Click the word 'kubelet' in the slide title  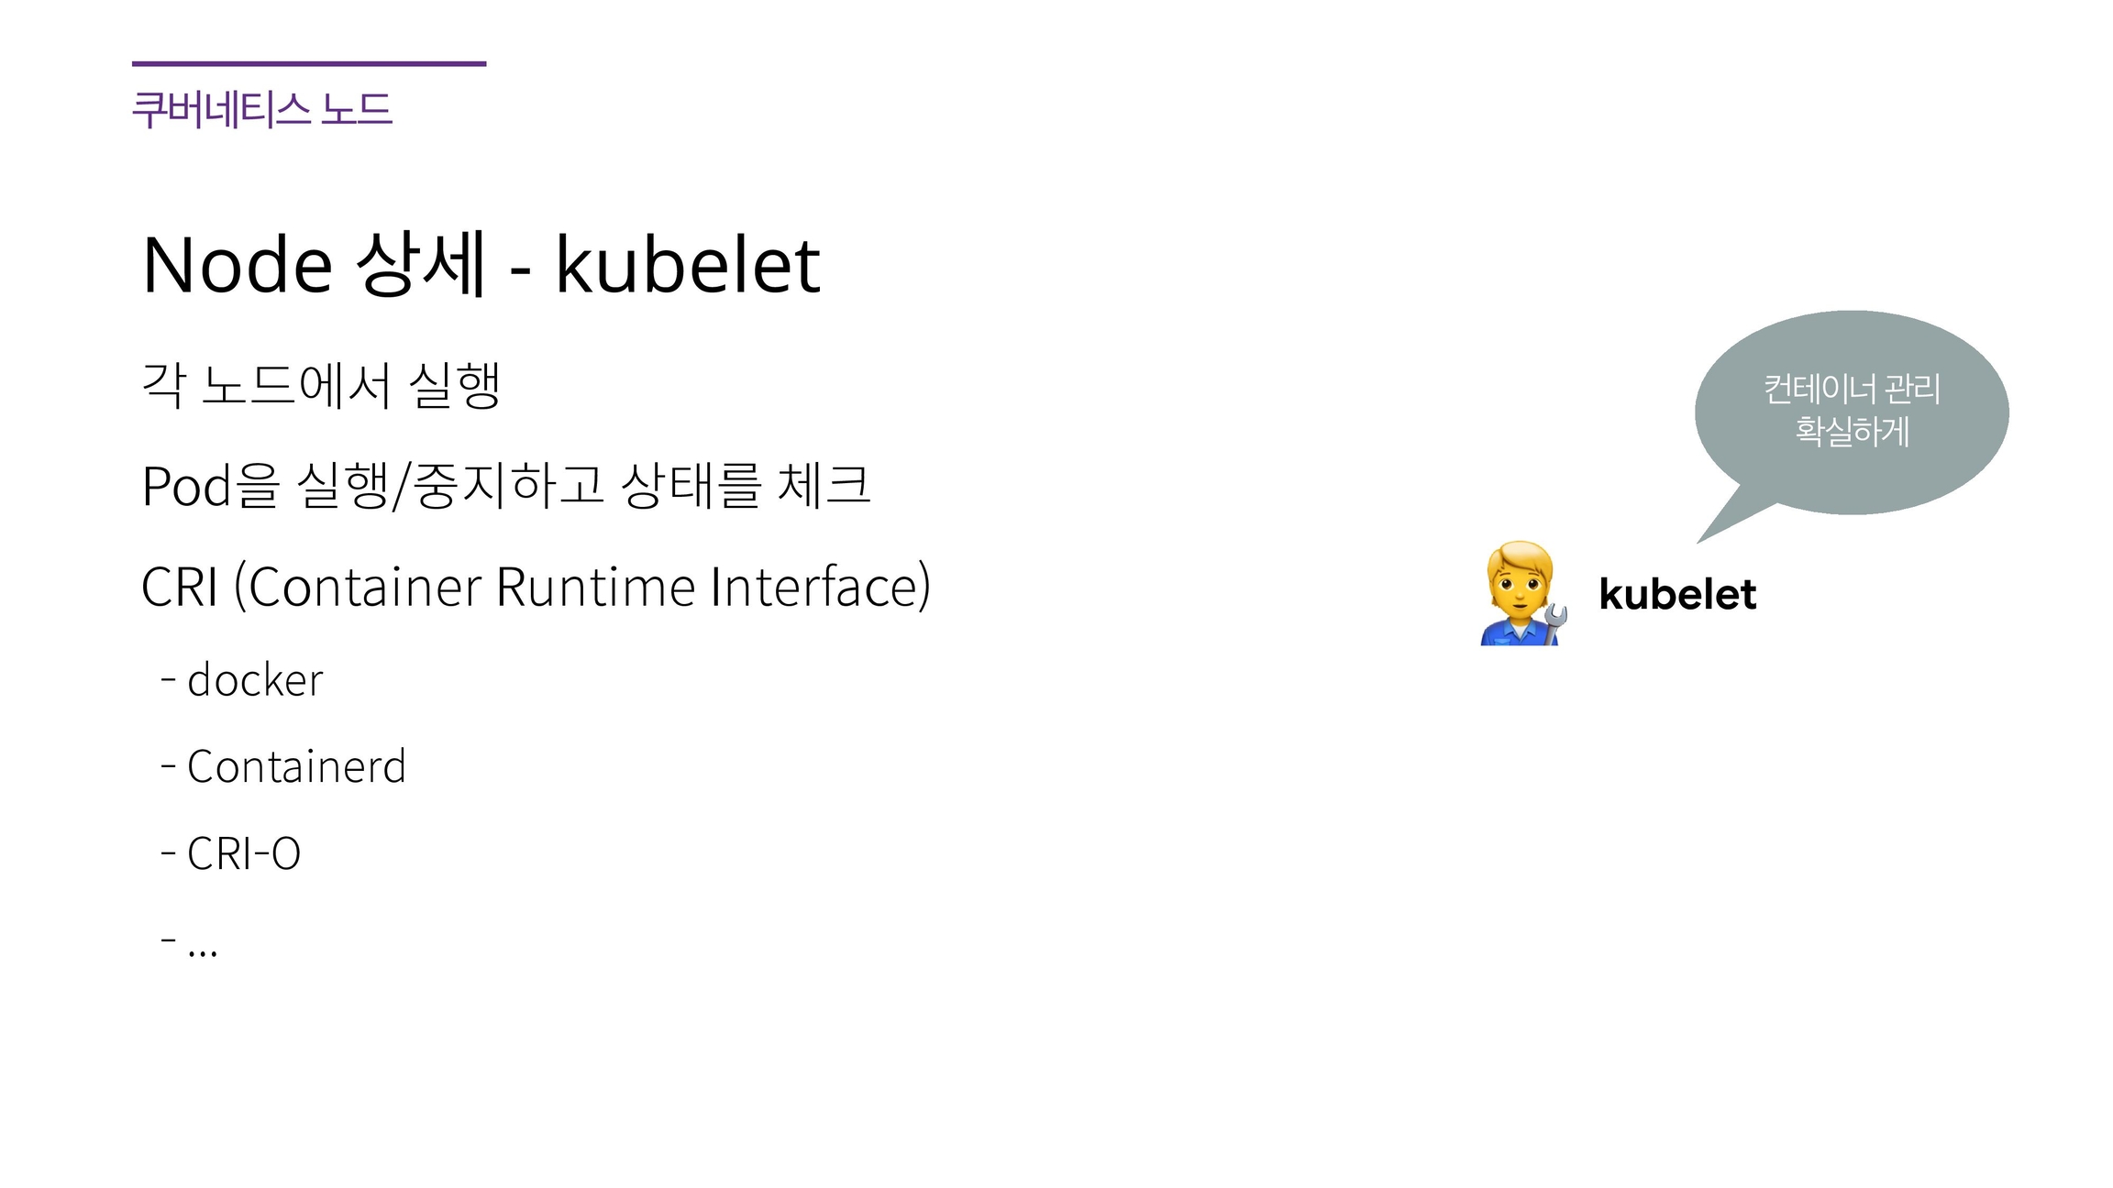(x=688, y=265)
